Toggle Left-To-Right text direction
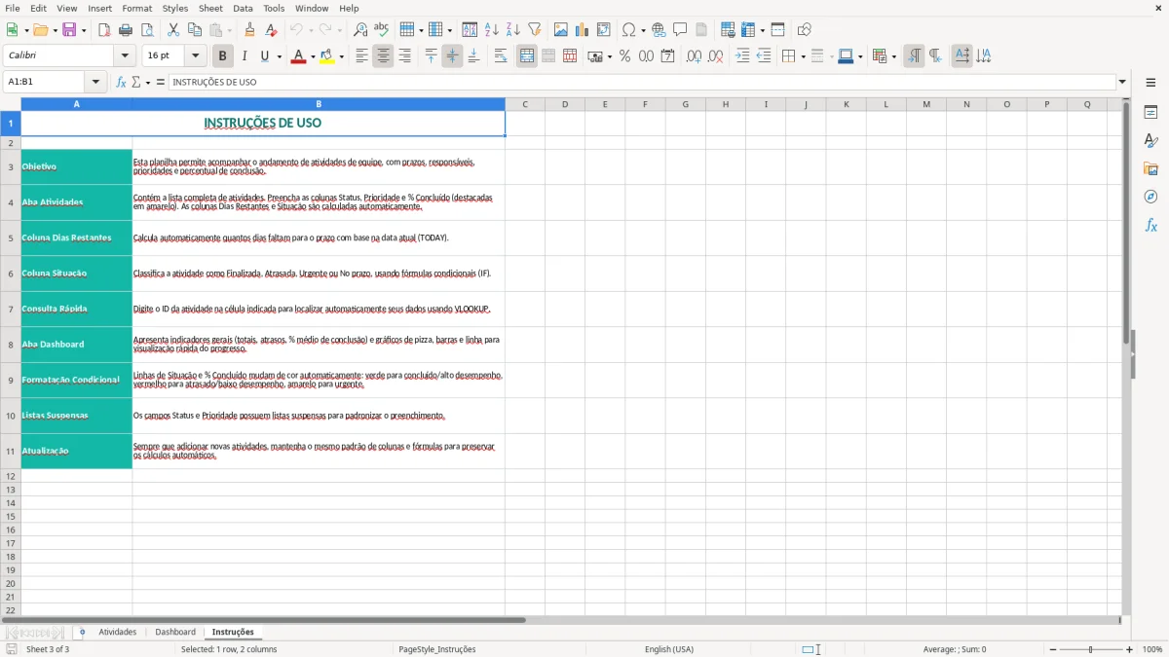Image resolution: width=1169 pixels, height=657 pixels. [x=914, y=56]
